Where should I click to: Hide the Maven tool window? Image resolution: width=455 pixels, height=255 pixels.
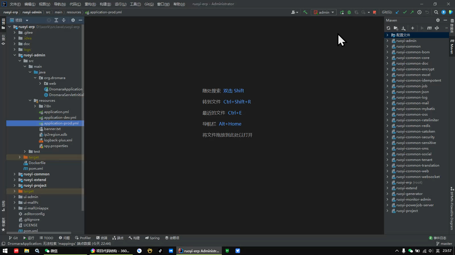[445, 20]
